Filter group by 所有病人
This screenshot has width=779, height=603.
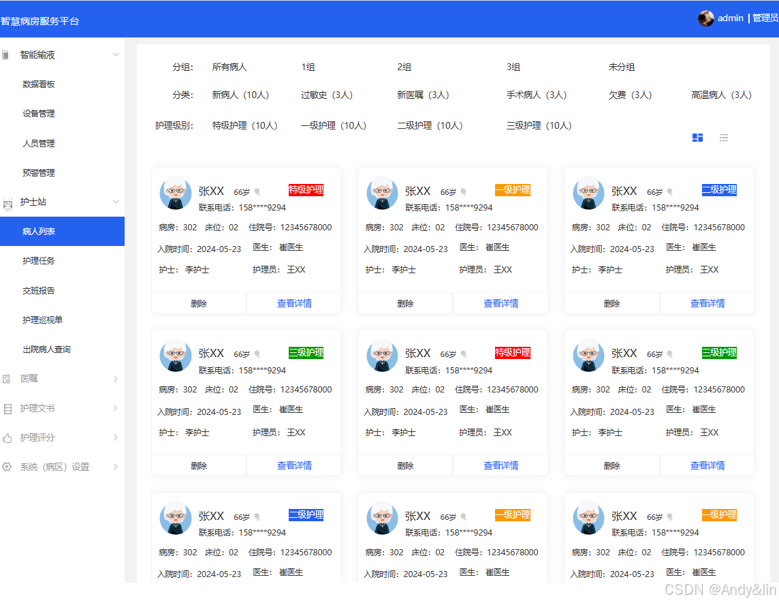click(229, 67)
